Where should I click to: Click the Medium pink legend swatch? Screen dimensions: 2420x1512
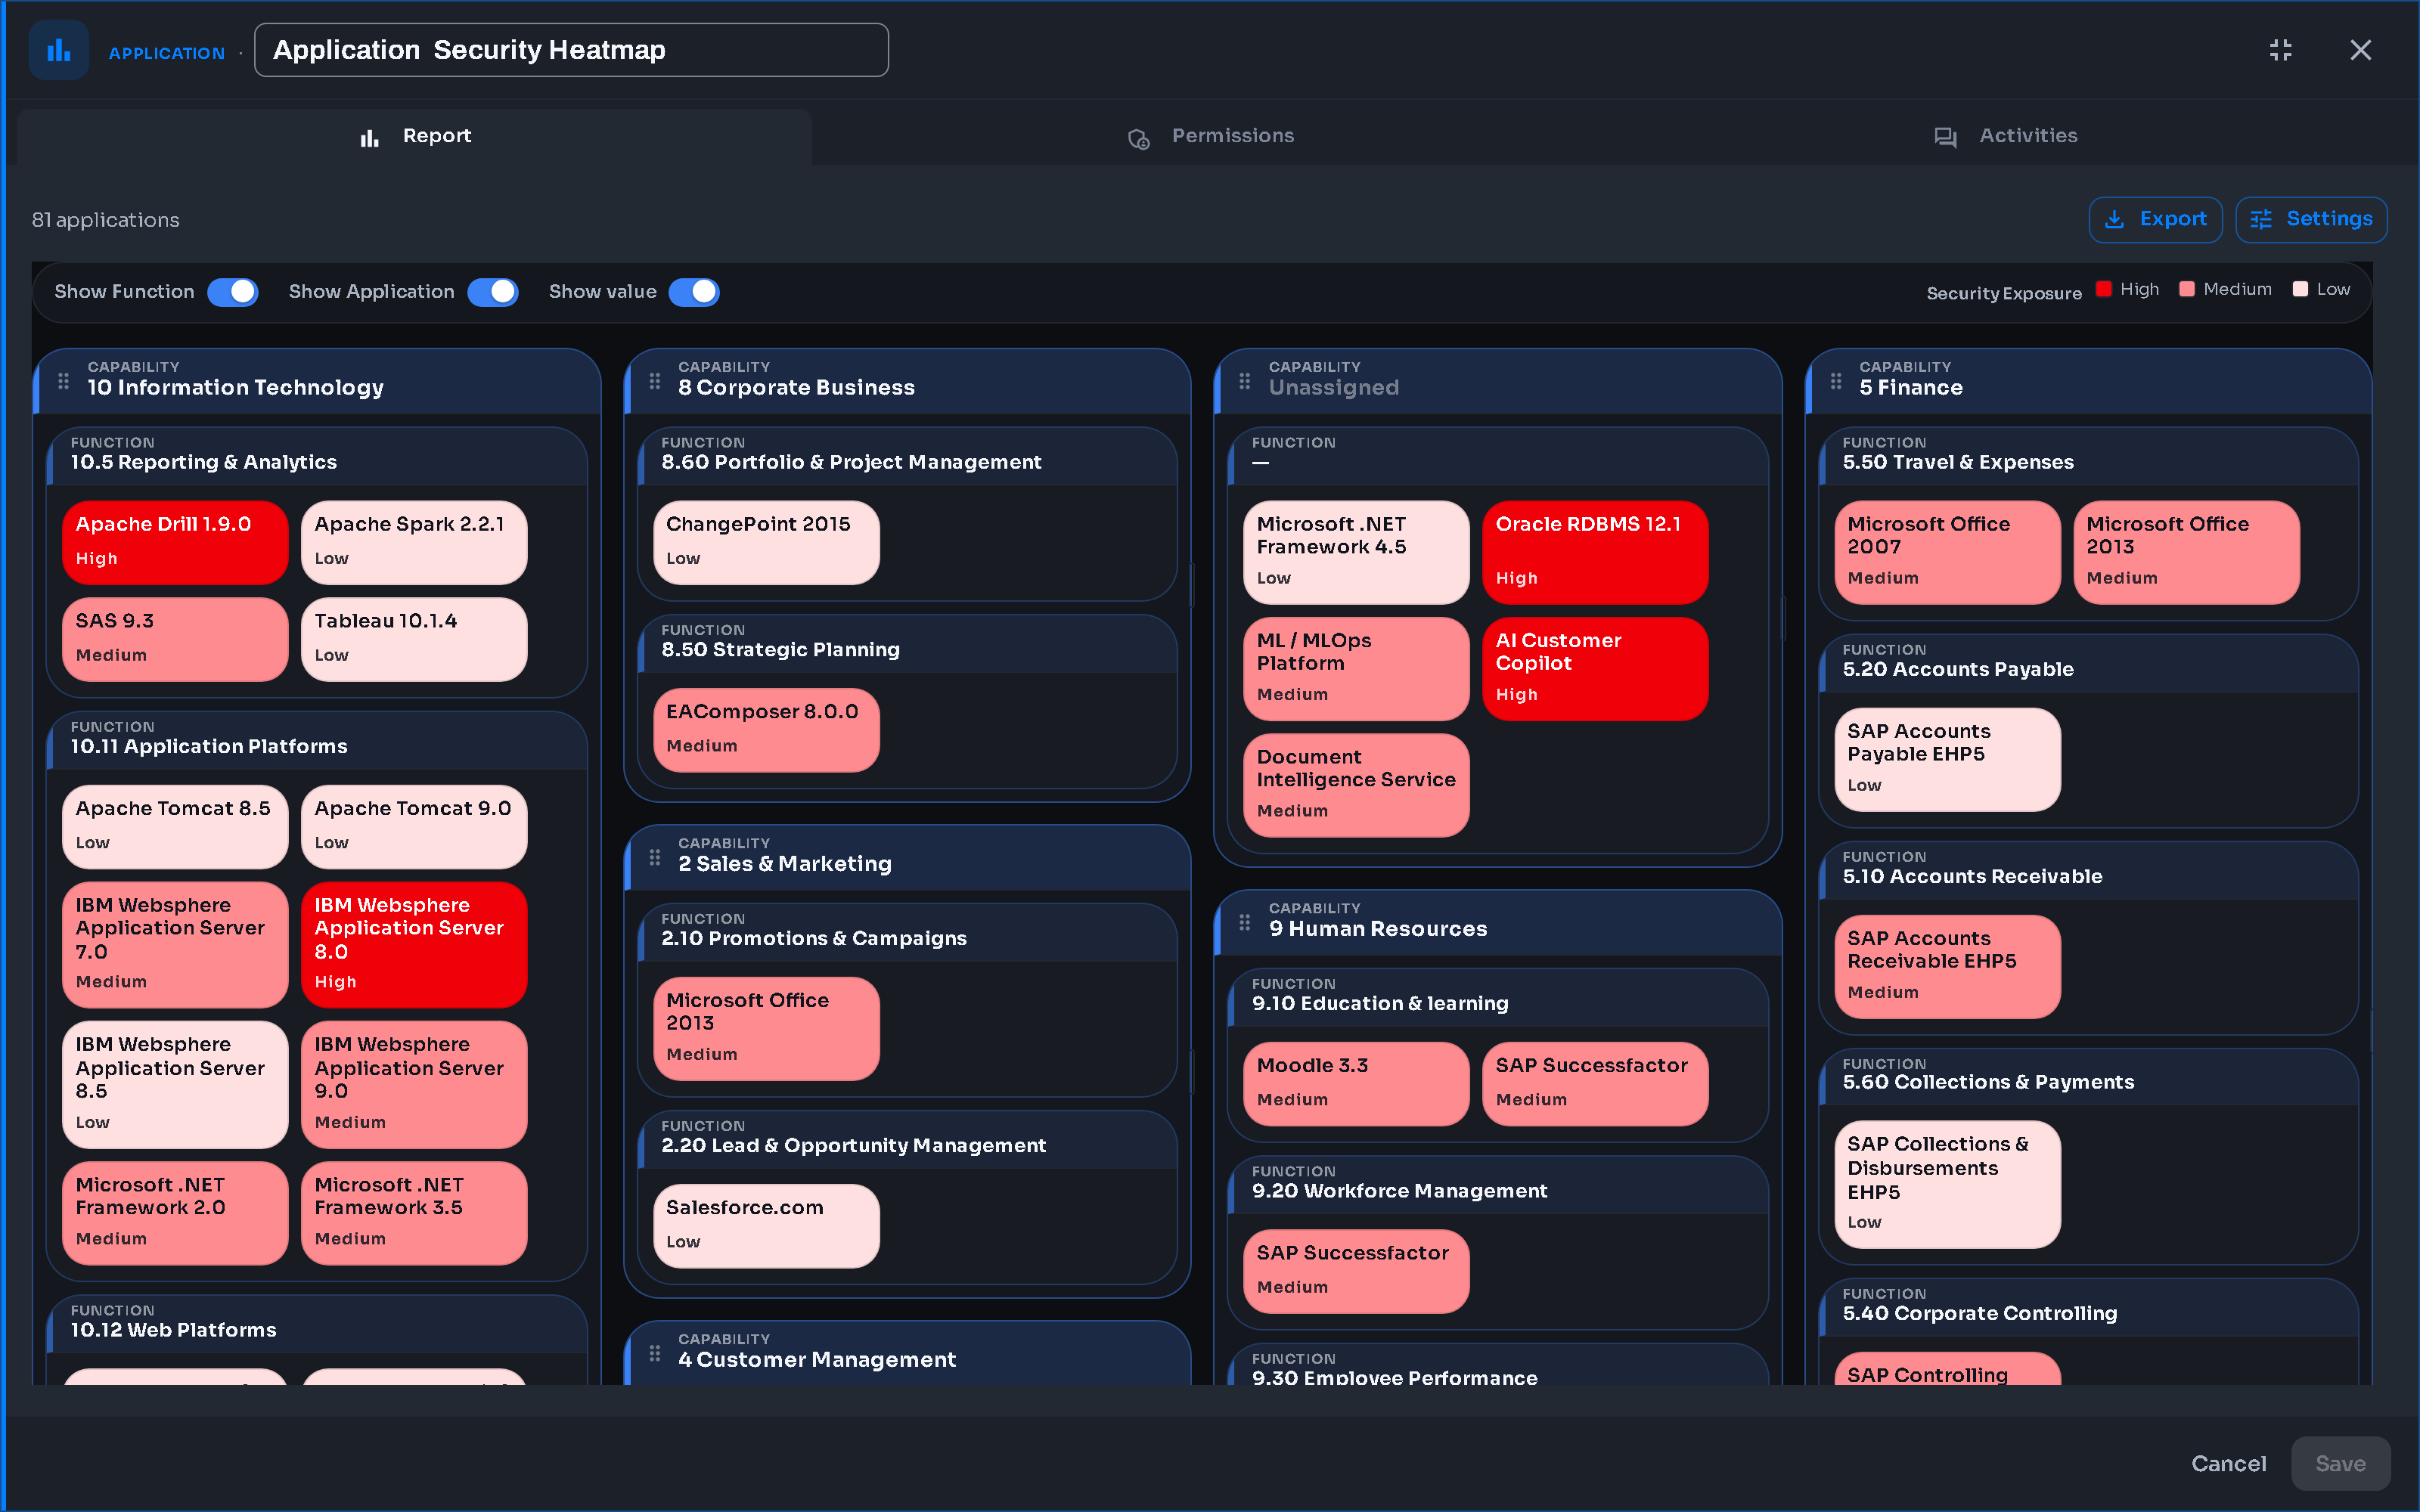[2186, 289]
